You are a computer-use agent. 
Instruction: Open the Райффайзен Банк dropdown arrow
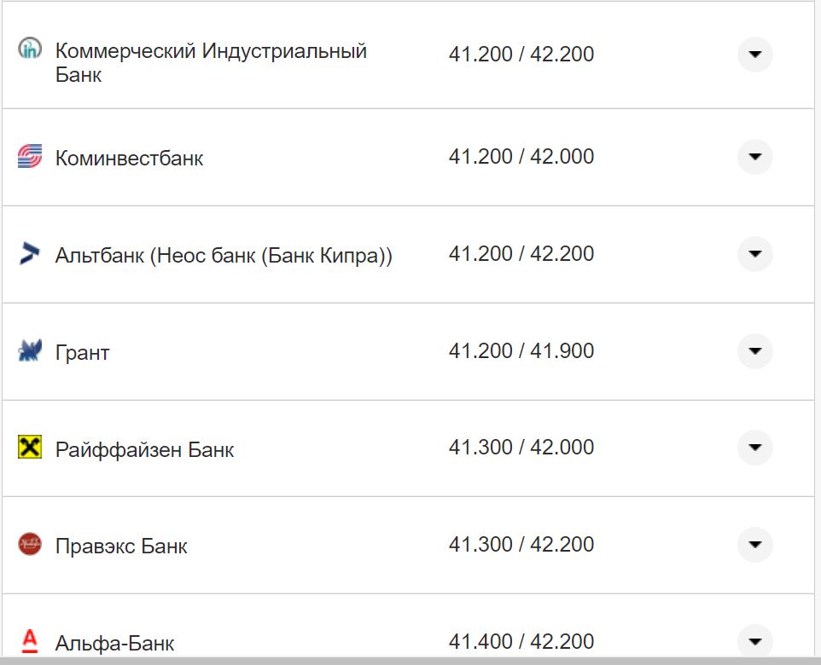754,448
